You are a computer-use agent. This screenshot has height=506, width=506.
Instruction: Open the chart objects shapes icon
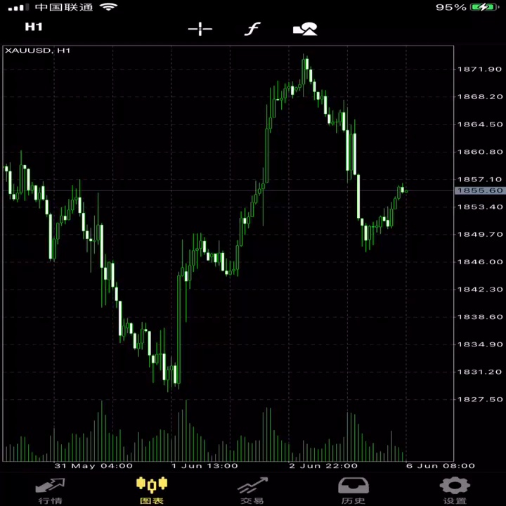pyautogui.click(x=305, y=29)
